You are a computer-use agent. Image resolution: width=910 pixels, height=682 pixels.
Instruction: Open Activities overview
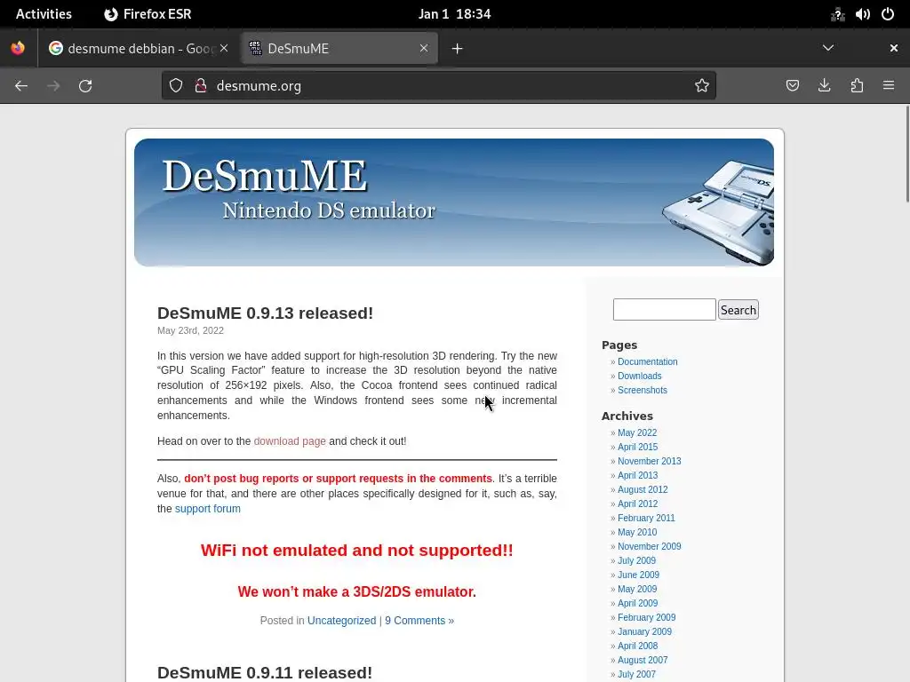(x=44, y=14)
